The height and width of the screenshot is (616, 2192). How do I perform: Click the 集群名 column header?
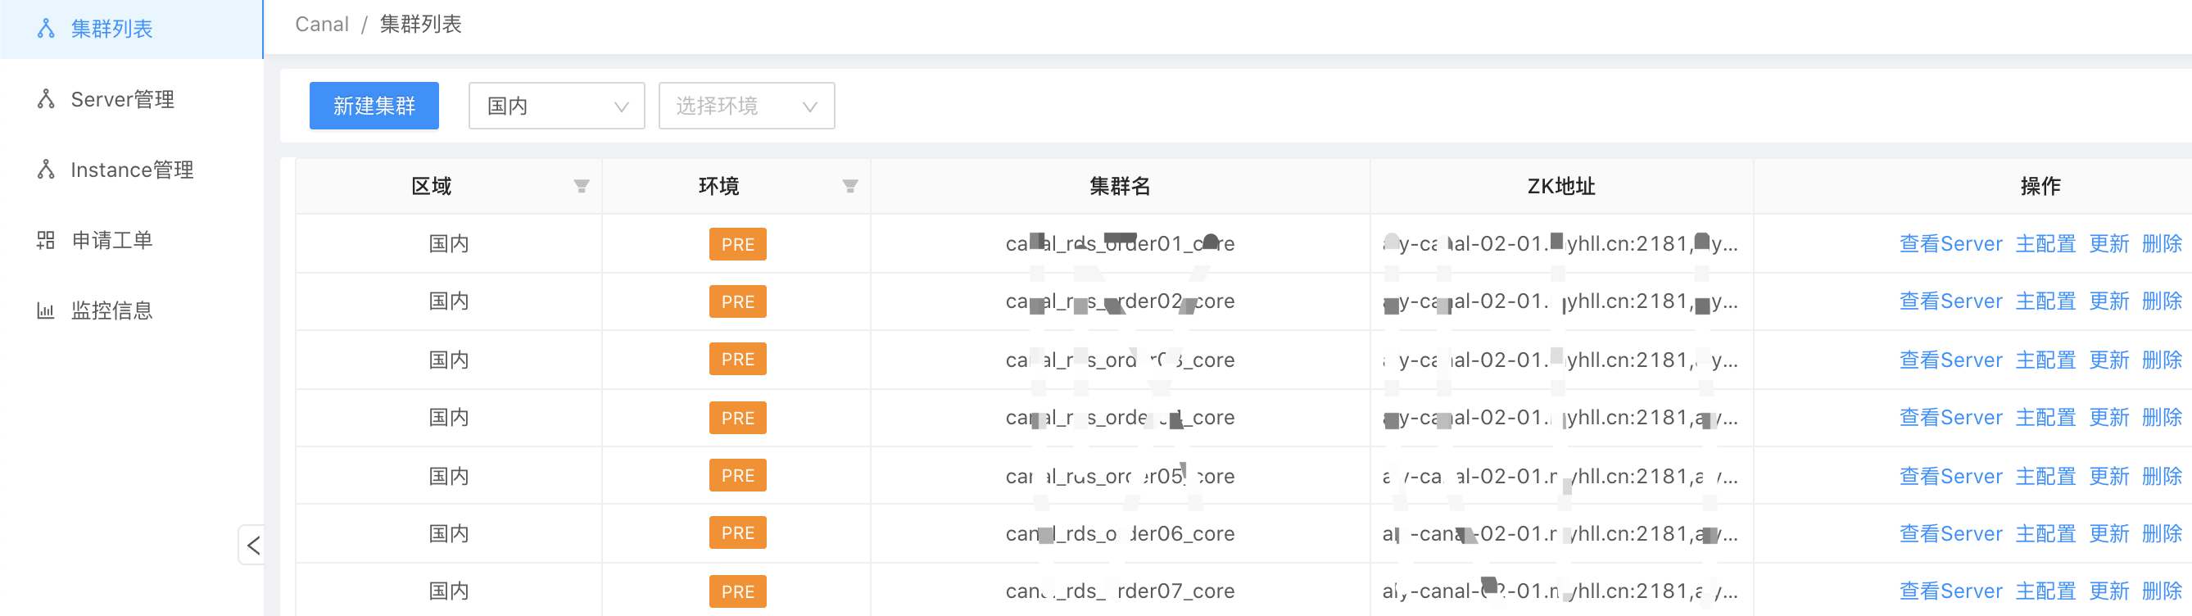[1120, 186]
